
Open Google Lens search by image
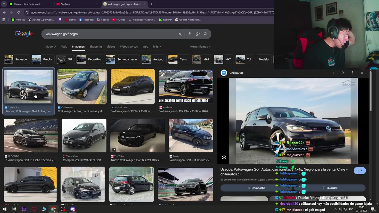pos(198,34)
